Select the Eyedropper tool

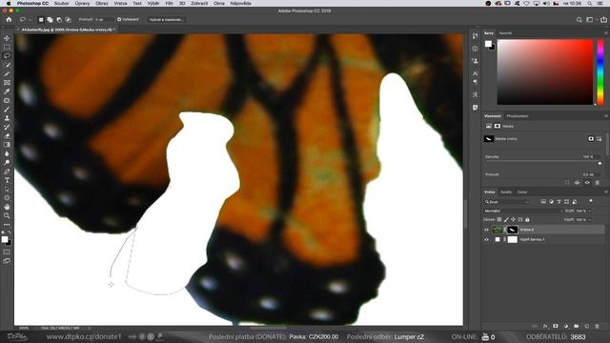pyautogui.click(x=7, y=91)
